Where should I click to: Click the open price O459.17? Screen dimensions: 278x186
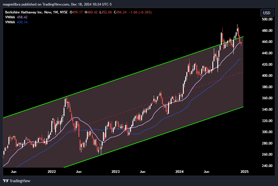point(76,12)
